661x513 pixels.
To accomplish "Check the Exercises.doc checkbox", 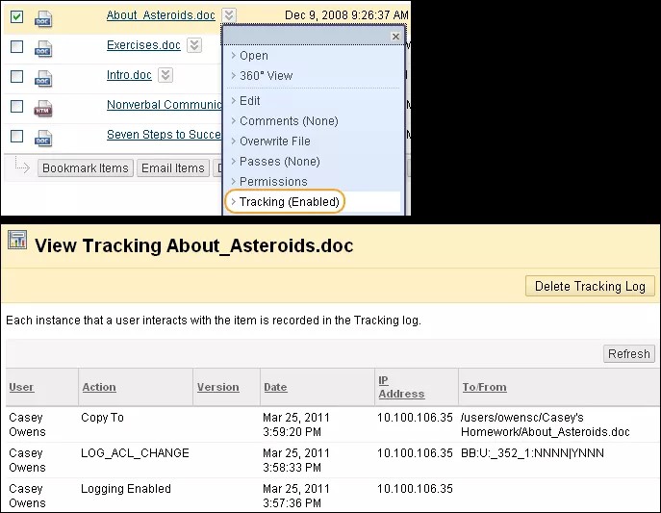I will 16,46.
